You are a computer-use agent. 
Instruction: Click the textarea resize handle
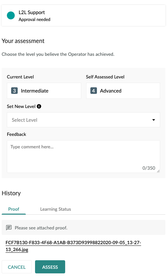pyautogui.click(x=158, y=171)
